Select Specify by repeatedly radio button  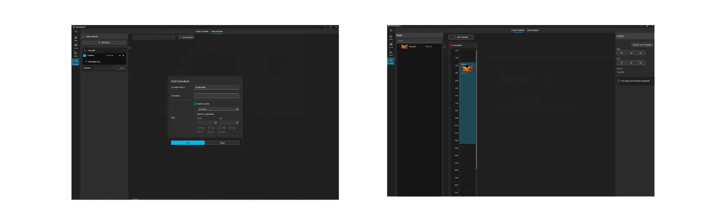click(195, 114)
